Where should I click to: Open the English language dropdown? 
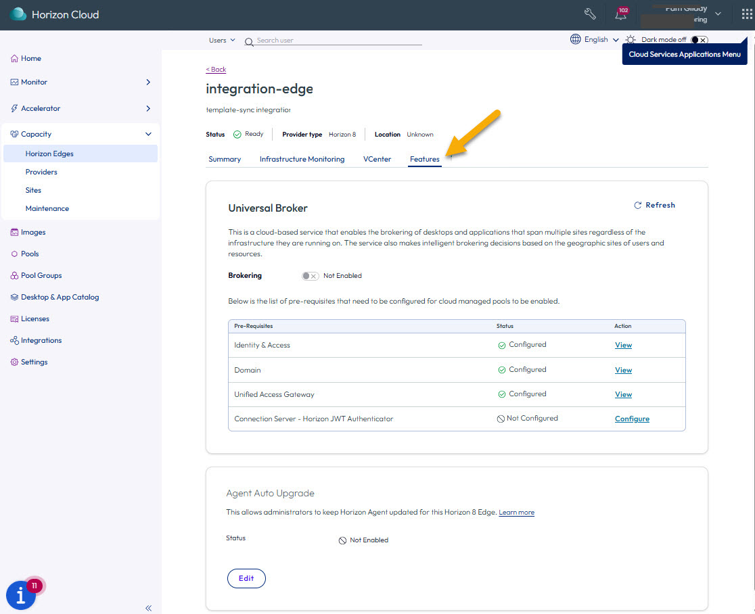[x=601, y=40]
